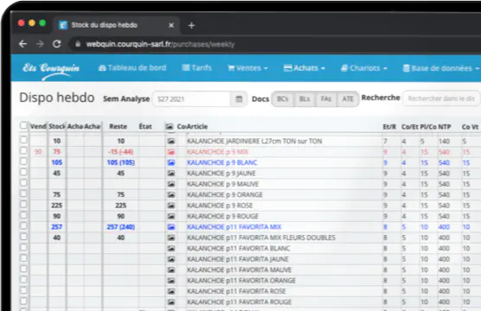Image resolution: width=481 pixels, height=311 pixels.
Task: Open image icon of KALANCHOE p 9 ROUGE
Action: click(x=171, y=216)
